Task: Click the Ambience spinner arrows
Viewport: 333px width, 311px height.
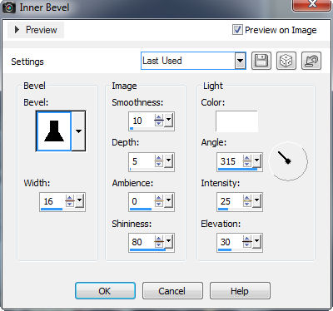Action: tap(159, 201)
